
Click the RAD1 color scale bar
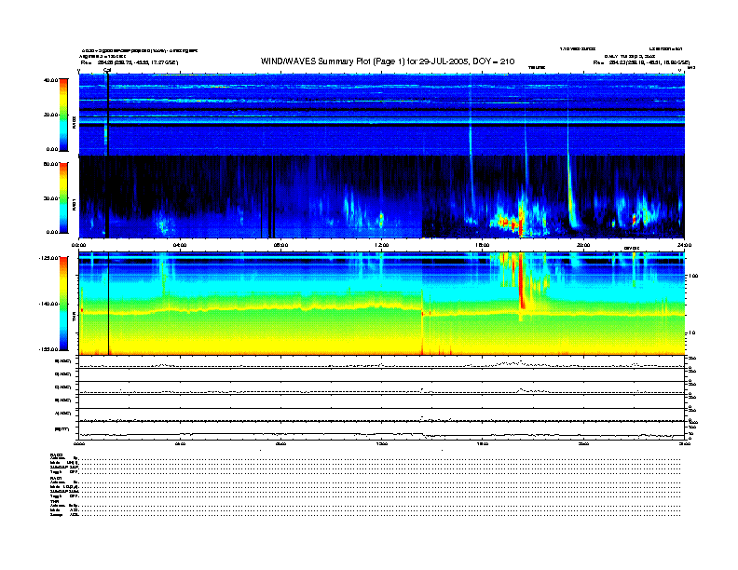[x=63, y=198]
